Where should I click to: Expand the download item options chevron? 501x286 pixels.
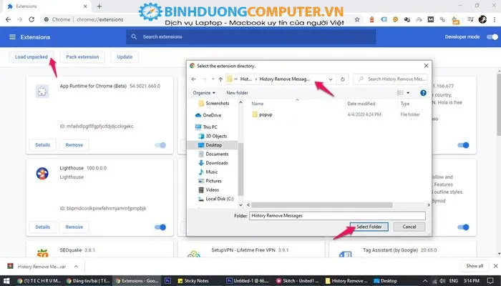click(76, 267)
